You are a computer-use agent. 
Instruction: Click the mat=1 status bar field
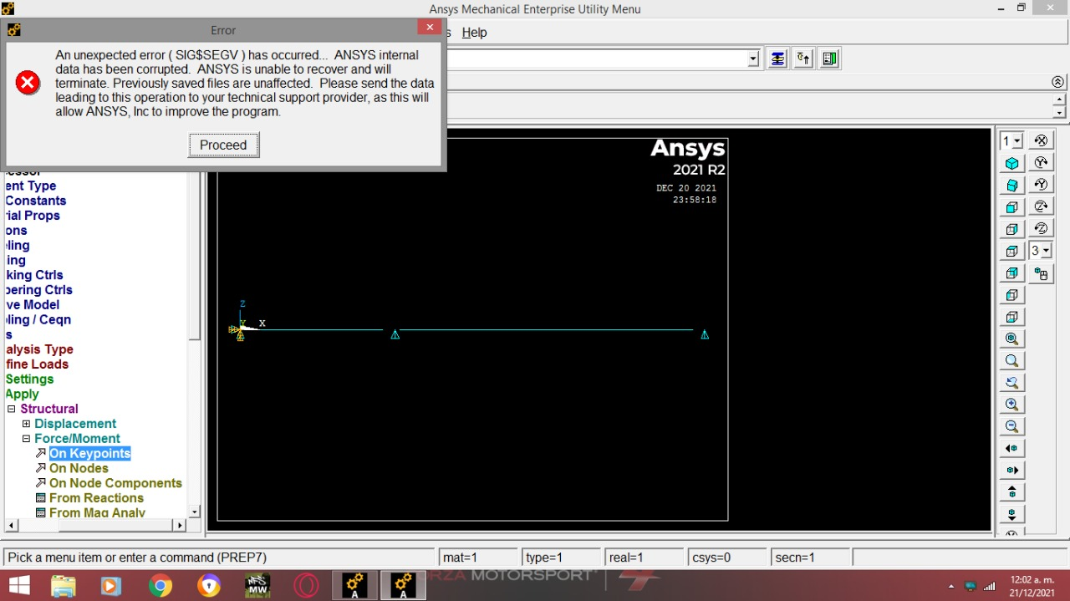tap(478, 558)
